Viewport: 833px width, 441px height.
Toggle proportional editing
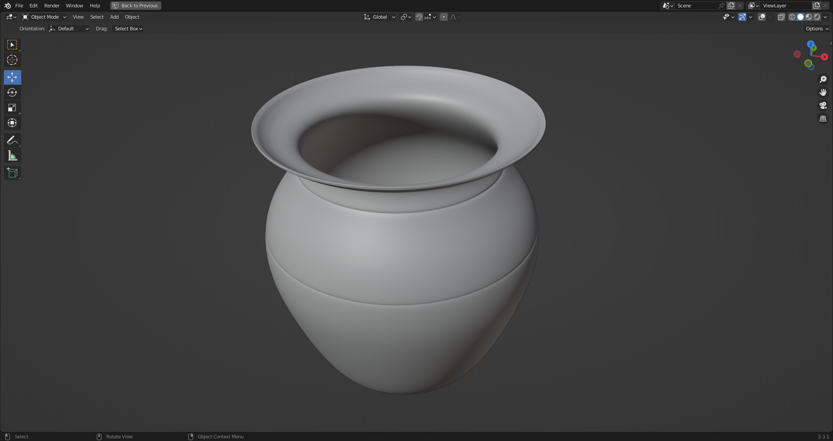pos(443,17)
